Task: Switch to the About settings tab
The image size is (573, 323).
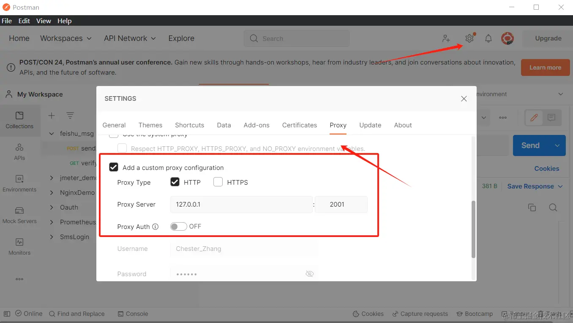Action: click(x=403, y=125)
